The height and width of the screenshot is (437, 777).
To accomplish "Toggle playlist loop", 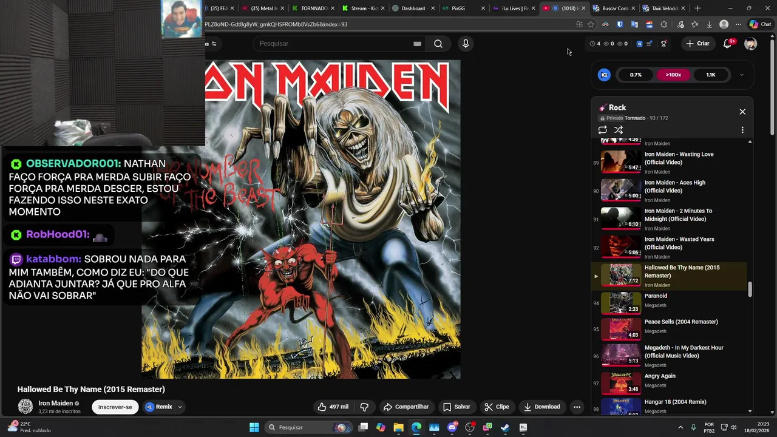I will click(x=602, y=130).
